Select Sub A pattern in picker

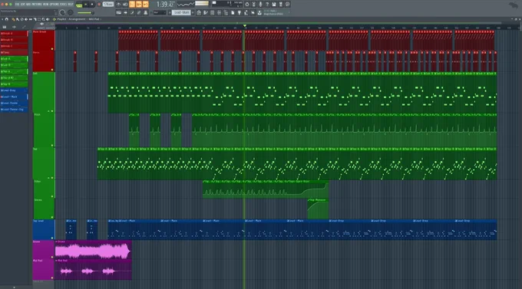tap(14, 58)
